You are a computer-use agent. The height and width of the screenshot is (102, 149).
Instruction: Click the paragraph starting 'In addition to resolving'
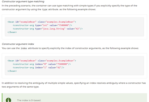74,85
